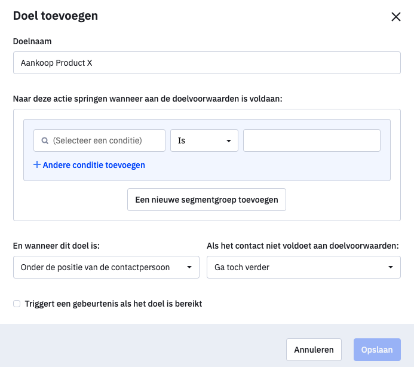Viewport: 414px width, 367px height.
Task: Open the Ga toch verder dropdown
Action: tap(303, 267)
